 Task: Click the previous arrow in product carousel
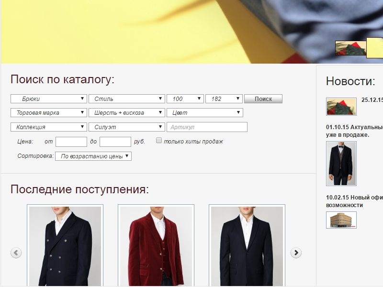(x=16, y=253)
